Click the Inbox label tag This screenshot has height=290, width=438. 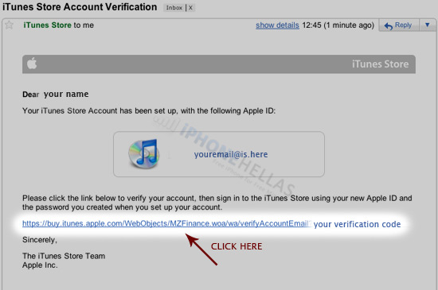click(174, 7)
